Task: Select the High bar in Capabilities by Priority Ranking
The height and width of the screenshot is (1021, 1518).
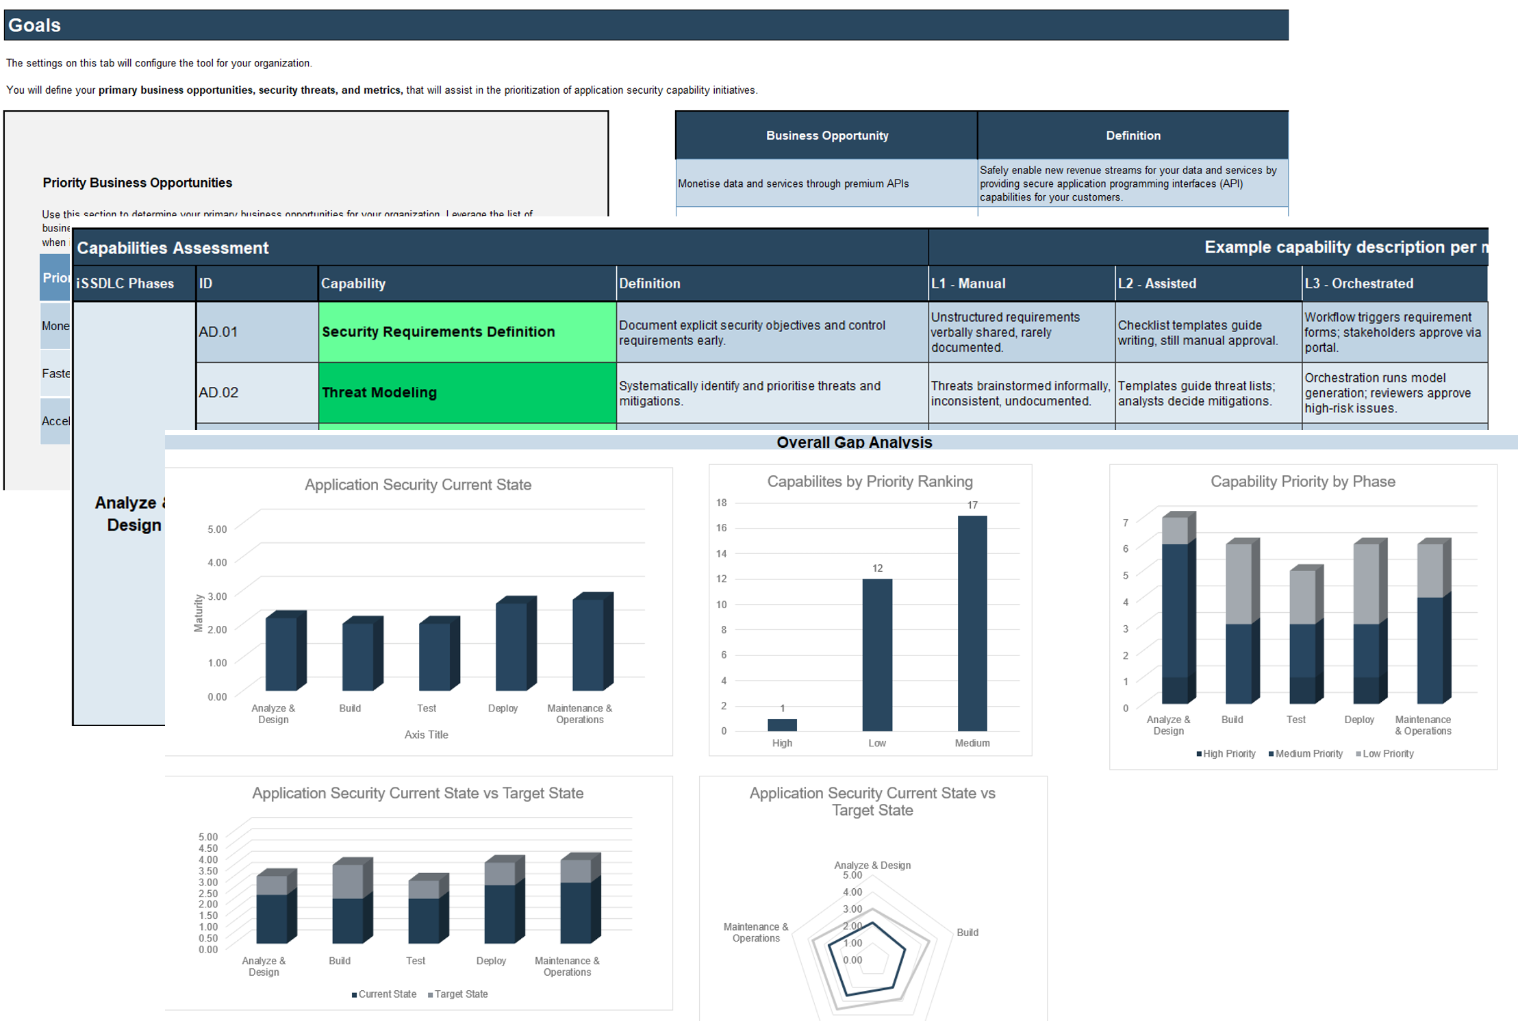Action: point(782,724)
